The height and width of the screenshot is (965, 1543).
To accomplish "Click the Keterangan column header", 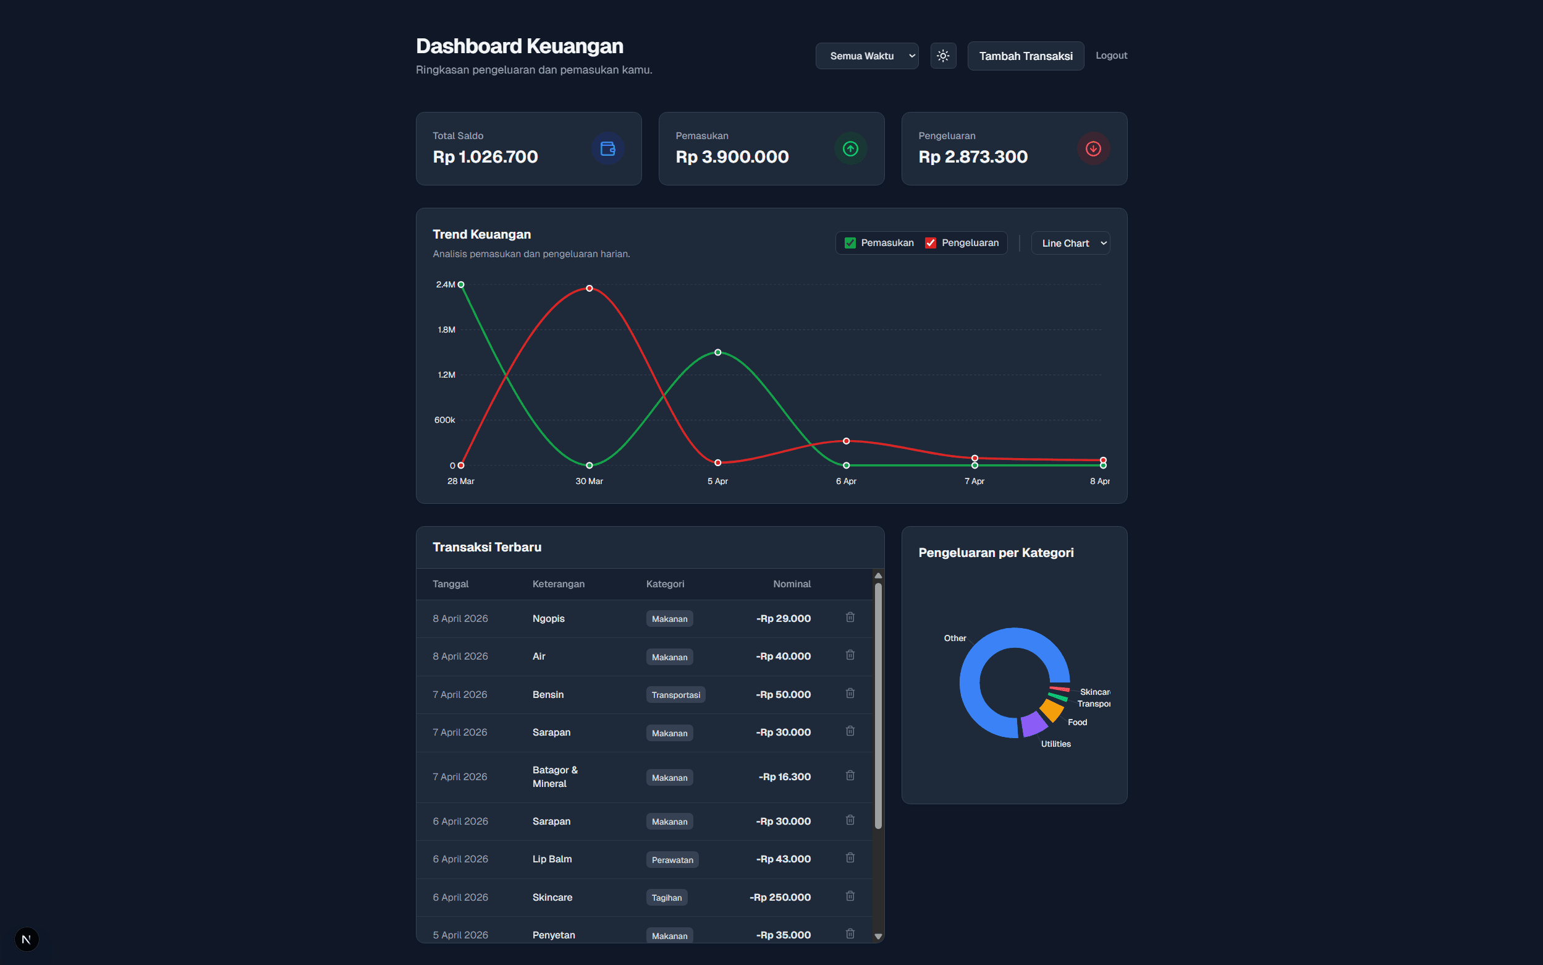I will pyautogui.click(x=558, y=584).
